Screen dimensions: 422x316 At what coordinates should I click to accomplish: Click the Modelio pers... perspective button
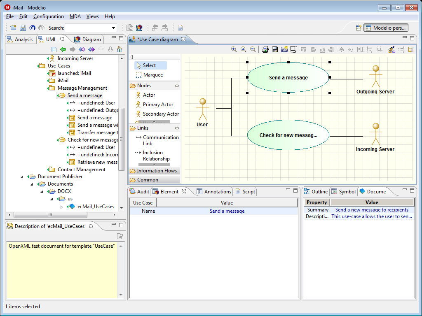tap(386, 28)
